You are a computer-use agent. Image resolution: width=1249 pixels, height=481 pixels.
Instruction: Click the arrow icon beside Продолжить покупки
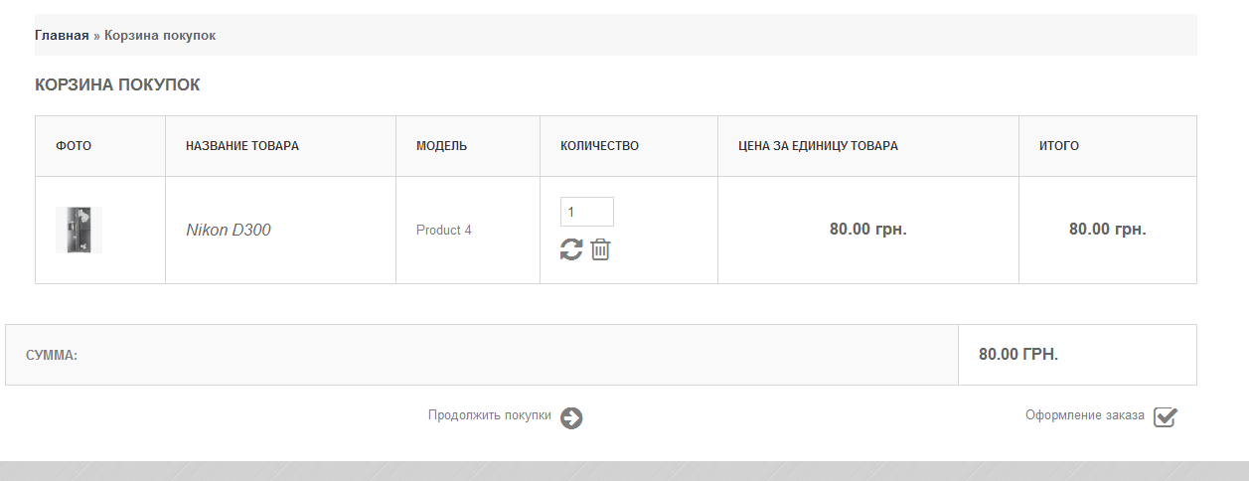pyautogui.click(x=571, y=418)
